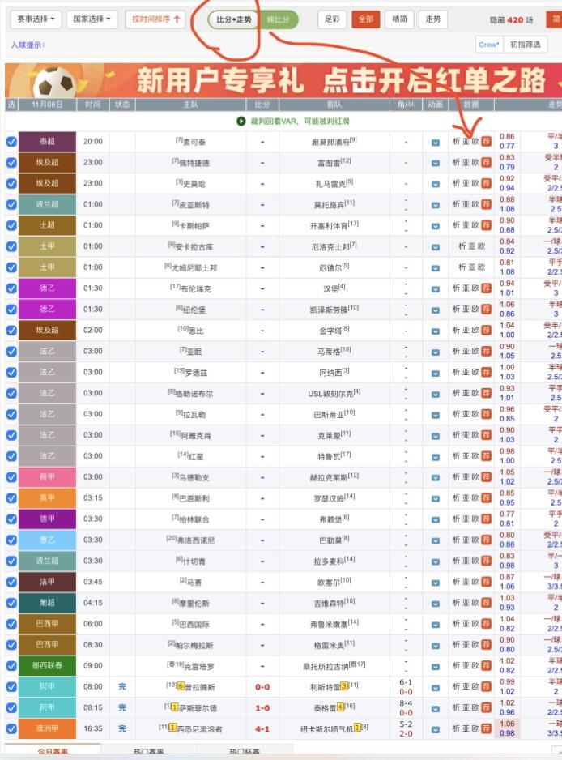Image resolution: width=562 pixels, height=760 pixels.
Task: Expand the 赛事选择 dropdown
Action: pos(36,19)
